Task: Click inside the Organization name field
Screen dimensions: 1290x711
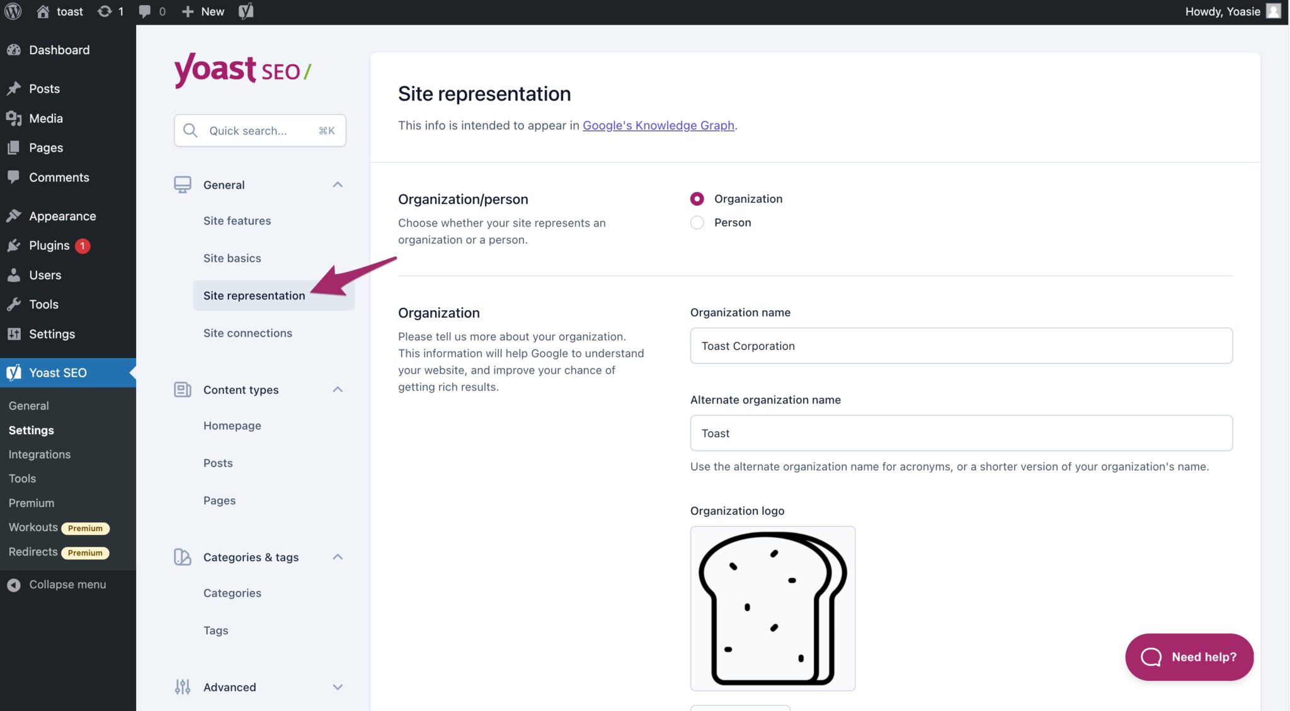Action: (x=961, y=345)
